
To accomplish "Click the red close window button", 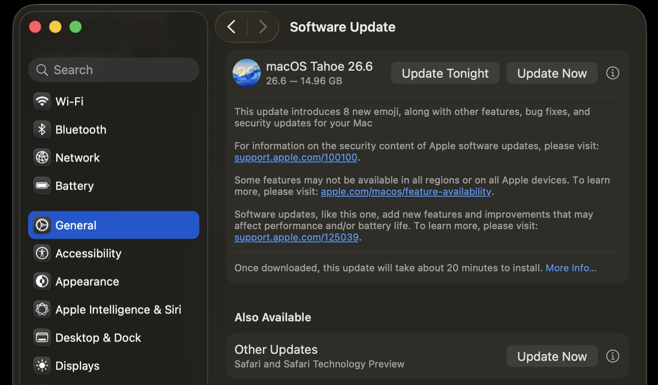I will click(x=35, y=27).
